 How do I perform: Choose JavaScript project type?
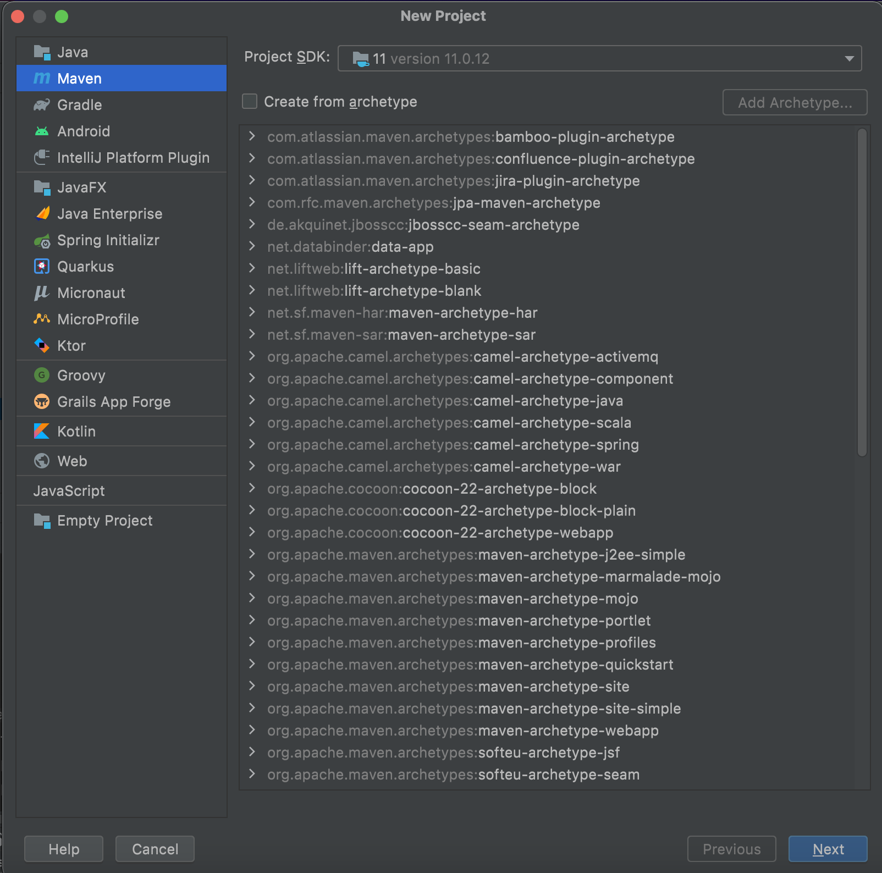tap(69, 491)
